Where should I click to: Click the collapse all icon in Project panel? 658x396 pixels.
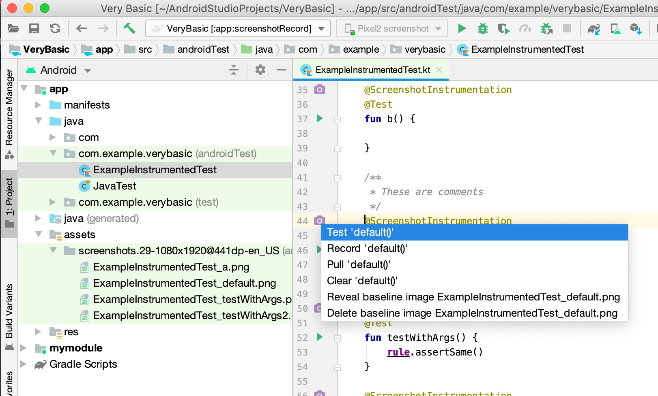(x=234, y=70)
